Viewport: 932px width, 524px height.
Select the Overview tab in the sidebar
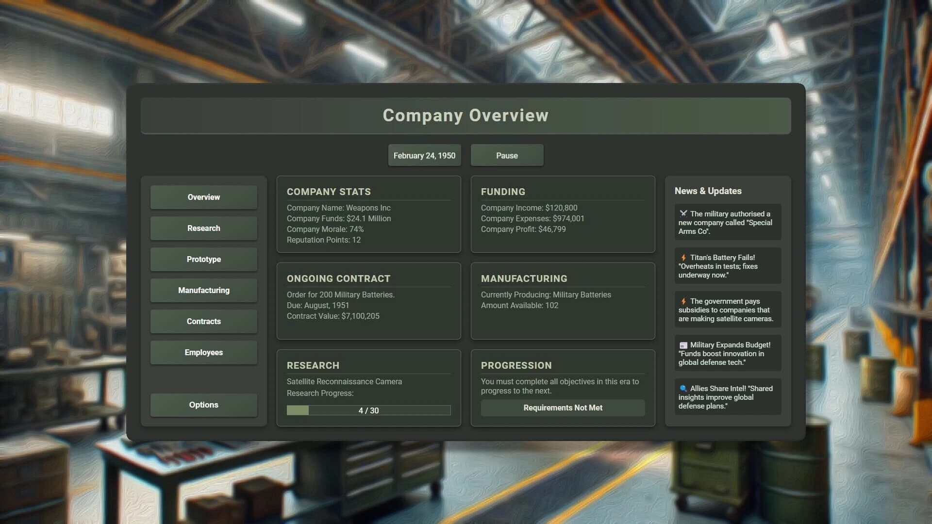coord(203,197)
